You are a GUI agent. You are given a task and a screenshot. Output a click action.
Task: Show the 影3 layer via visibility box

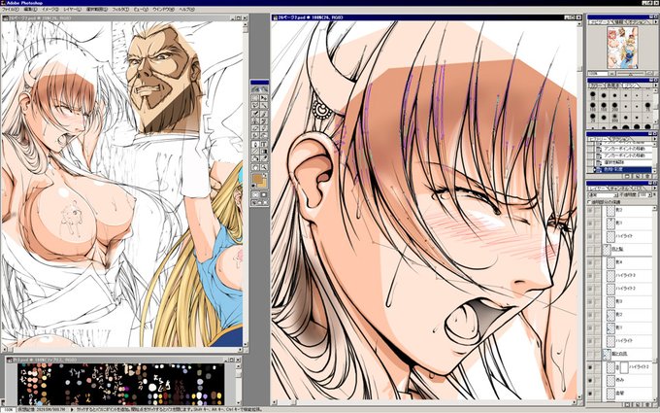pyautogui.click(x=590, y=302)
